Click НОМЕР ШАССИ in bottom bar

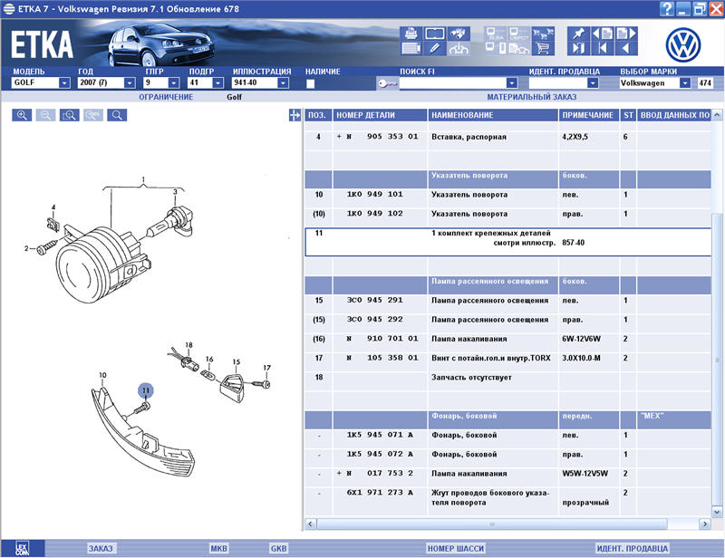coord(456,548)
